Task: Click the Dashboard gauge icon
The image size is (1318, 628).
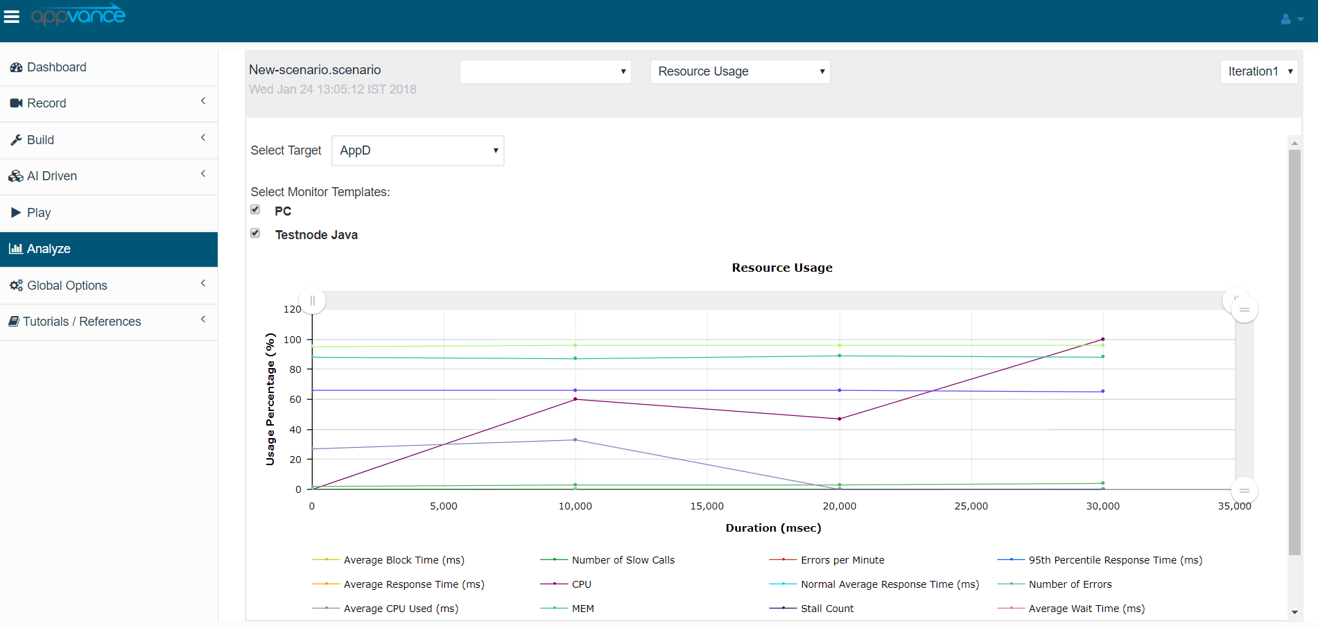Action: coord(16,67)
